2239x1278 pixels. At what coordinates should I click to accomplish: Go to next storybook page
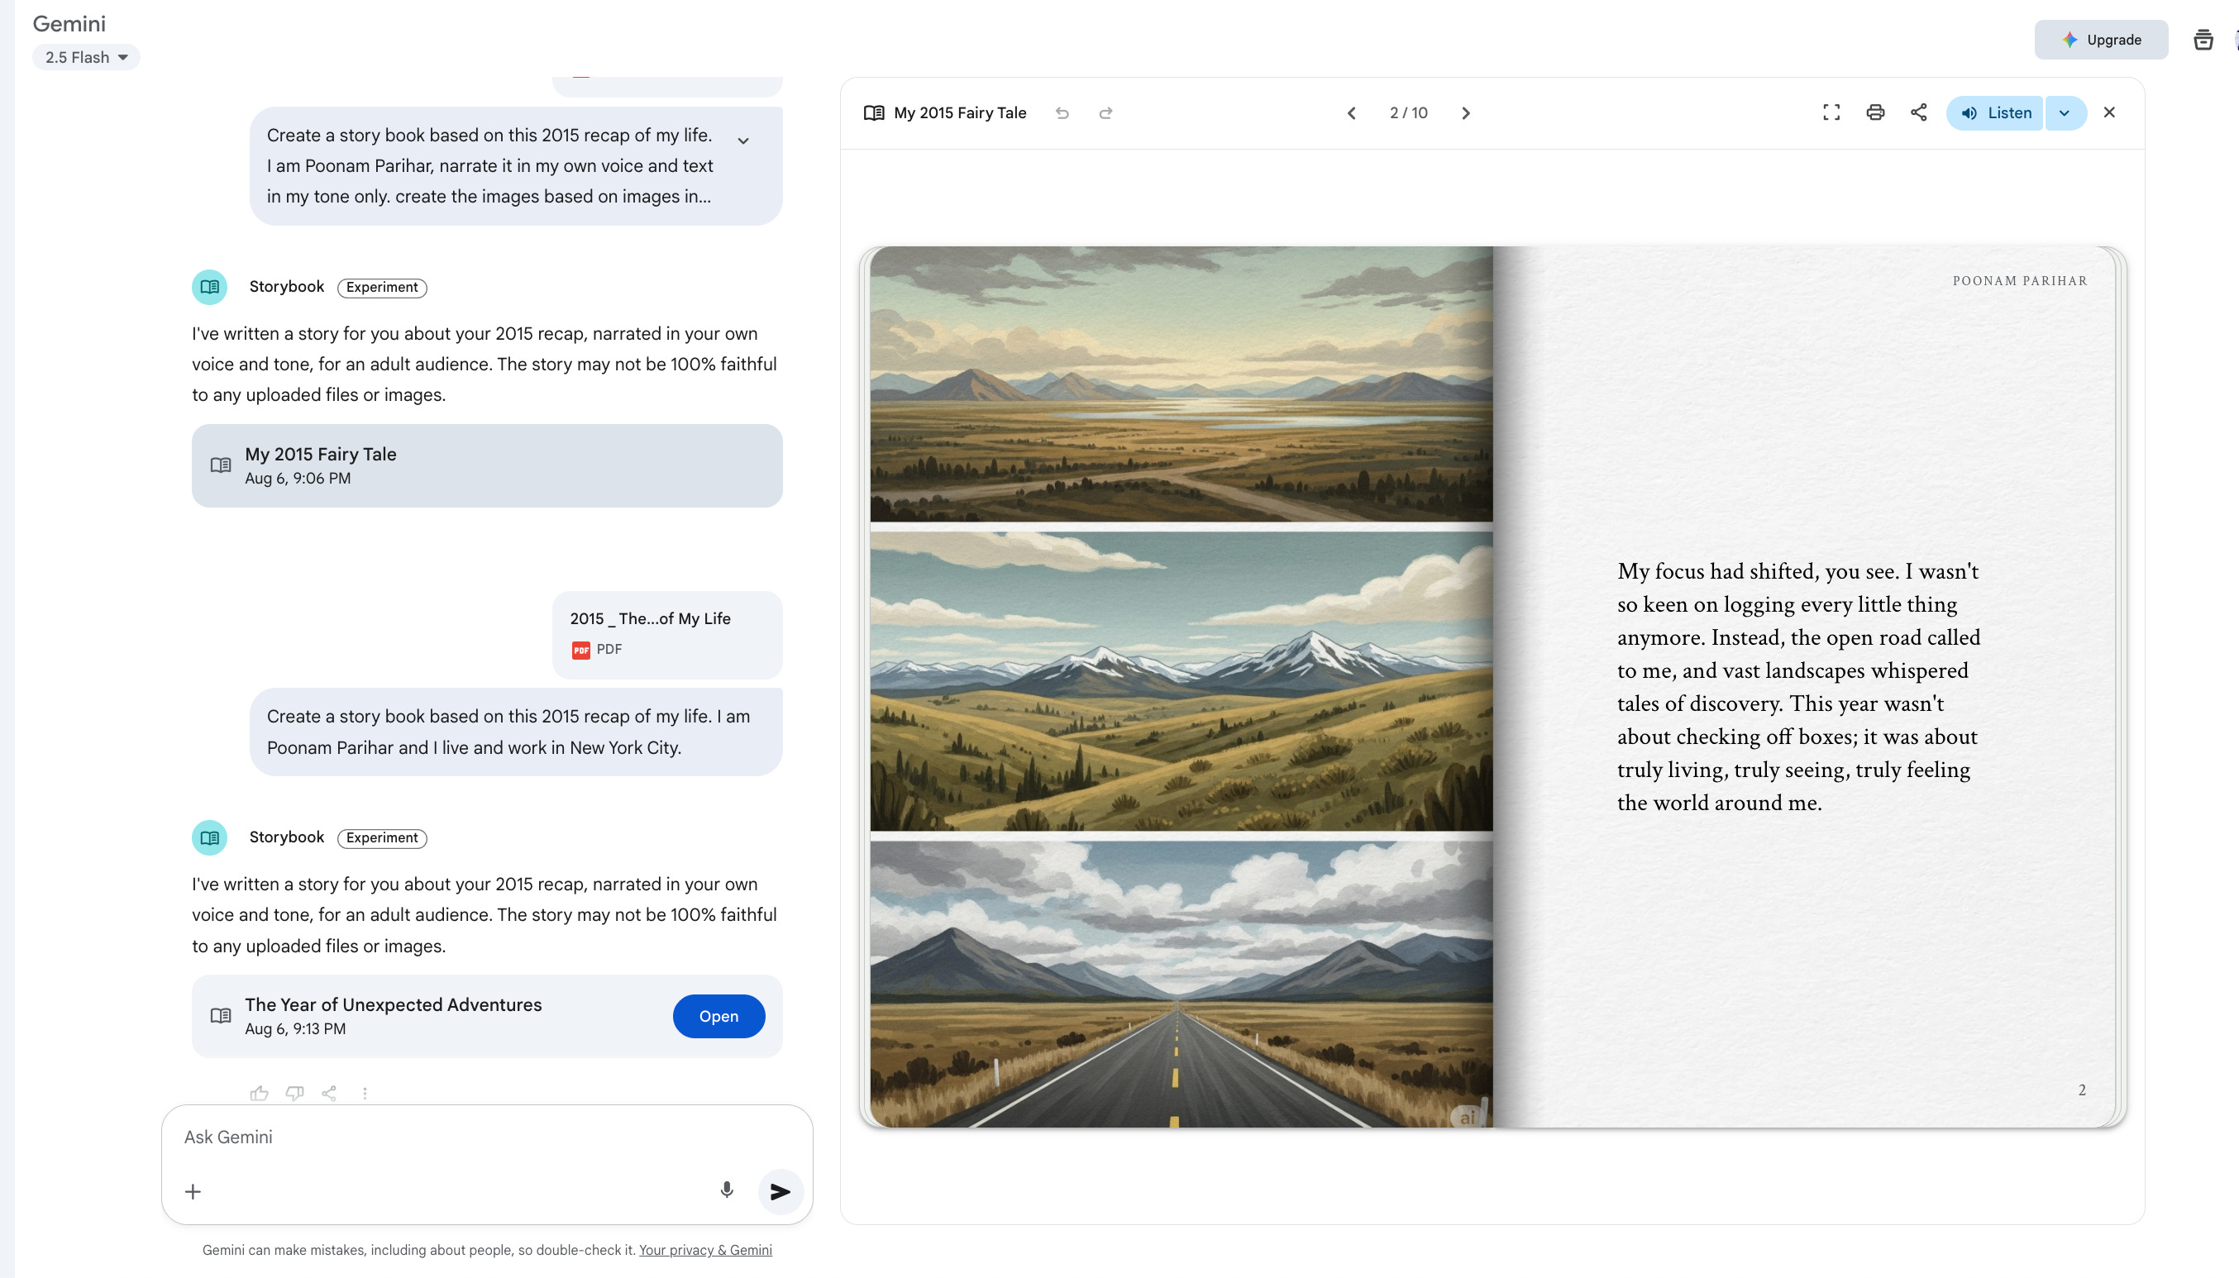pyautogui.click(x=1465, y=113)
